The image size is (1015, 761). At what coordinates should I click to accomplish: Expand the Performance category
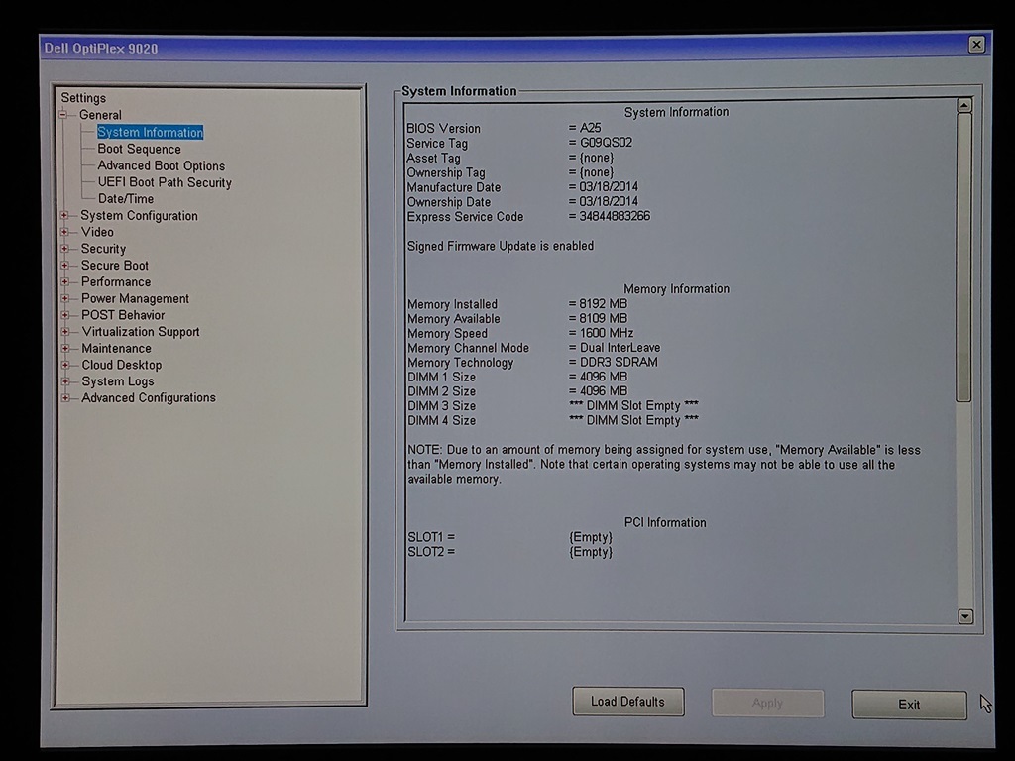[x=64, y=281]
